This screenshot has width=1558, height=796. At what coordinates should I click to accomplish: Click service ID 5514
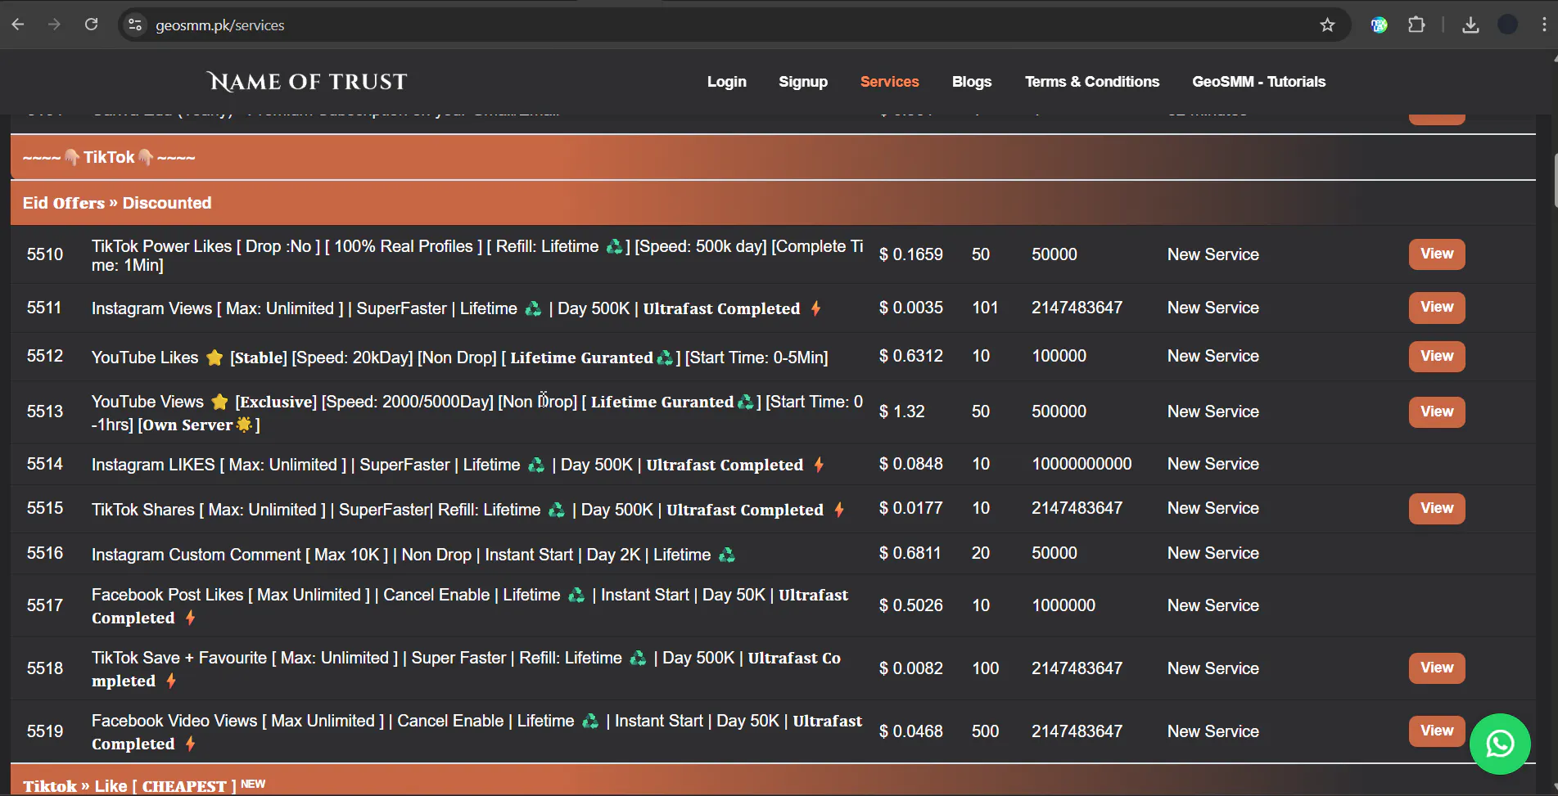[45, 464]
